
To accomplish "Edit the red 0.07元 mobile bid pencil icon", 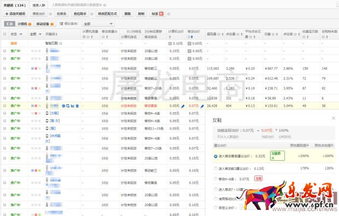I will coord(202,106).
